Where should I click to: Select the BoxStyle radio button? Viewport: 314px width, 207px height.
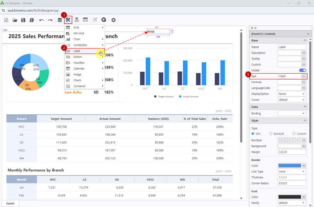click(271, 134)
